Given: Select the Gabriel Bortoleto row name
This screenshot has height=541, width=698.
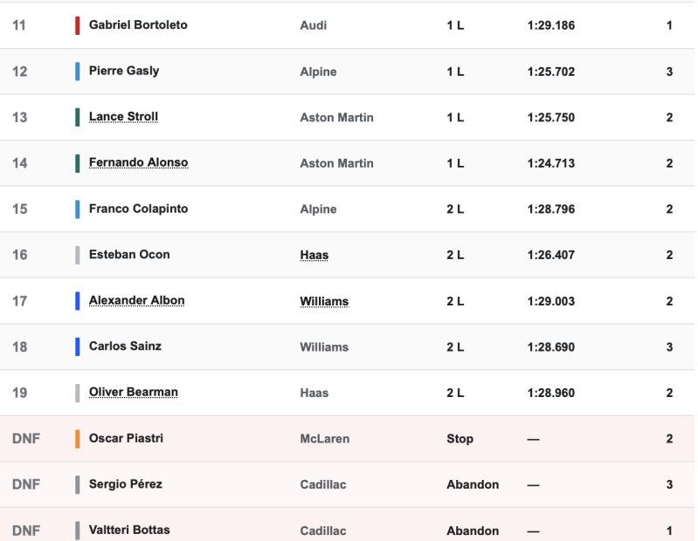Looking at the screenshot, I should click(138, 25).
